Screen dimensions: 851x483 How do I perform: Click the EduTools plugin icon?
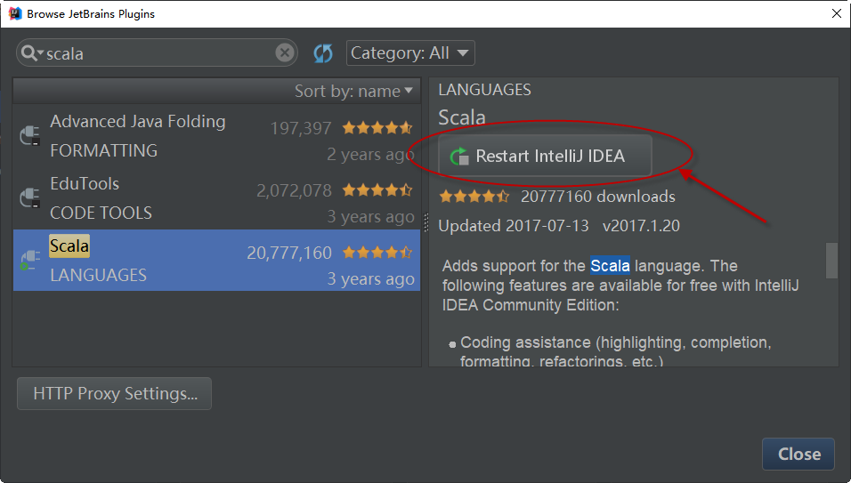(29, 197)
